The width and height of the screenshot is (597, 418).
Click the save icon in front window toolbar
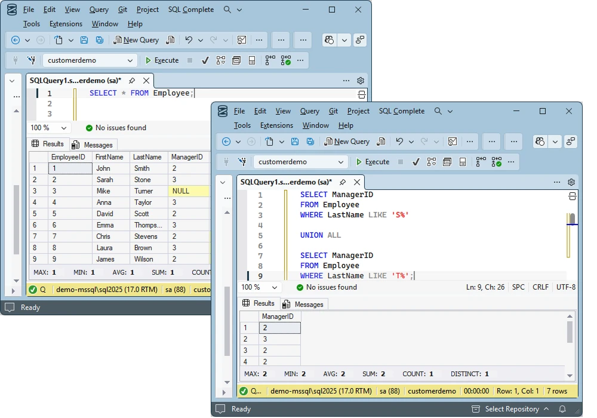(x=295, y=142)
